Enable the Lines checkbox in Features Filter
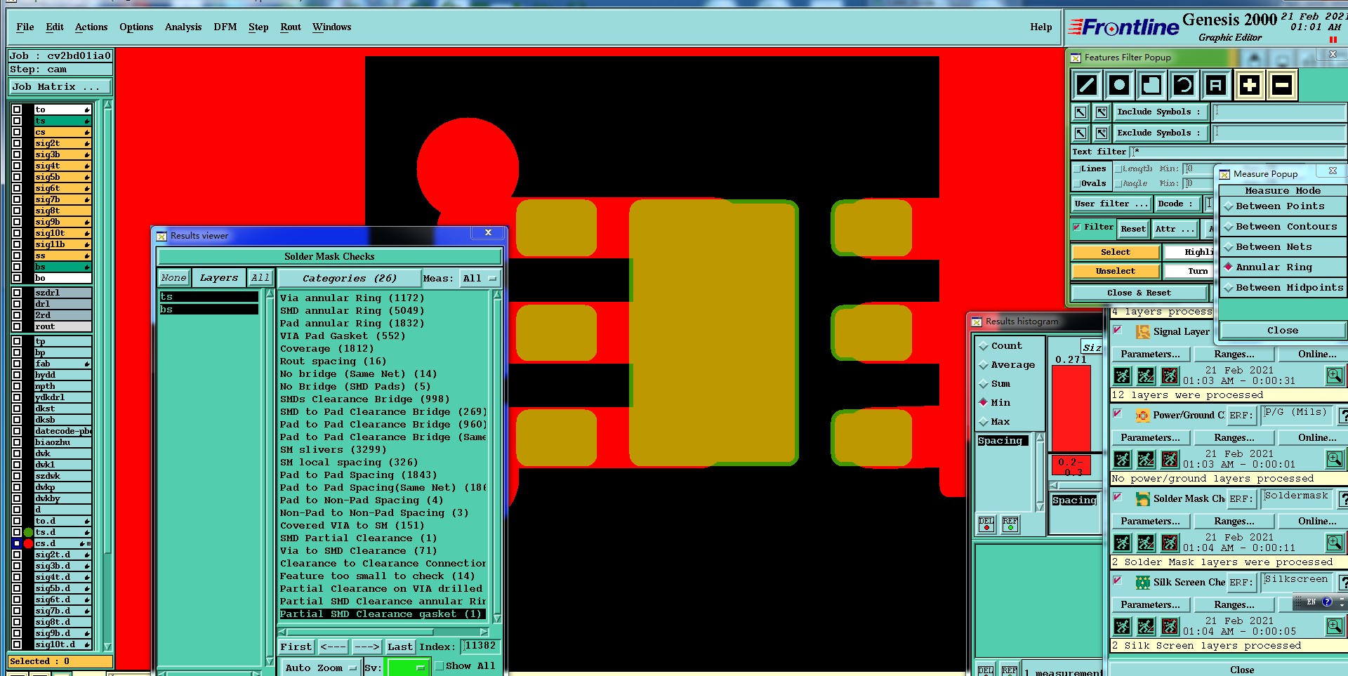This screenshot has width=1348, height=676. (1076, 168)
